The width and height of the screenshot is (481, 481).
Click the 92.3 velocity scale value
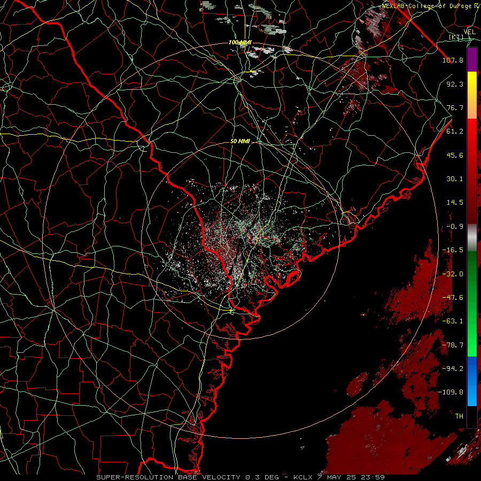[x=455, y=84]
